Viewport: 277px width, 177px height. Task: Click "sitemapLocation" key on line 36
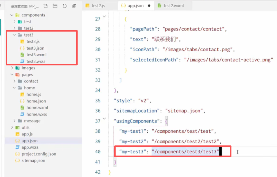[137, 111]
